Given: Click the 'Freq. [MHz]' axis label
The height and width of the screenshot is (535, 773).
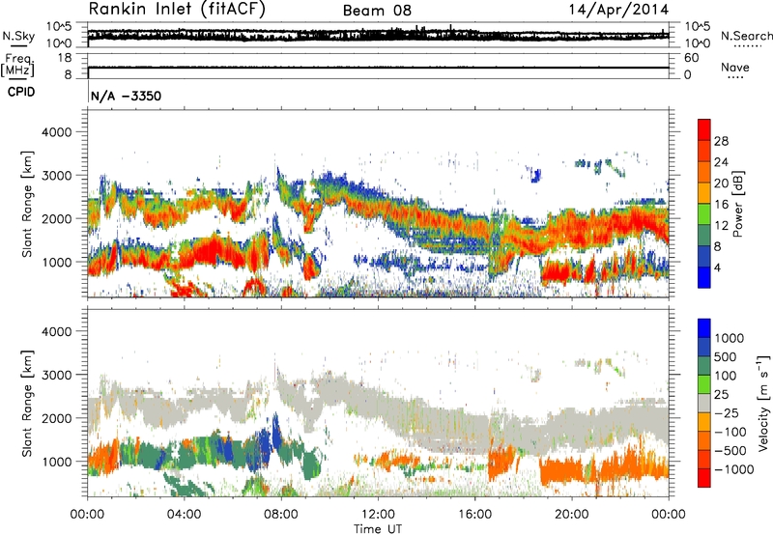Looking at the screenshot, I should pyautogui.click(x=17, y=65).
